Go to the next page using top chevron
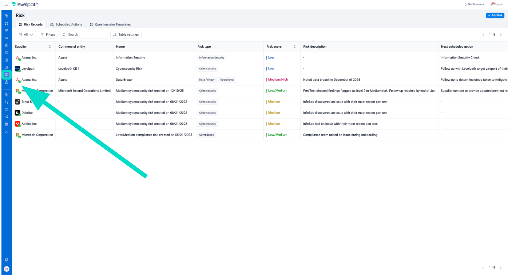The height and width of the screenshot is (275, 508). tap(501, 35)
